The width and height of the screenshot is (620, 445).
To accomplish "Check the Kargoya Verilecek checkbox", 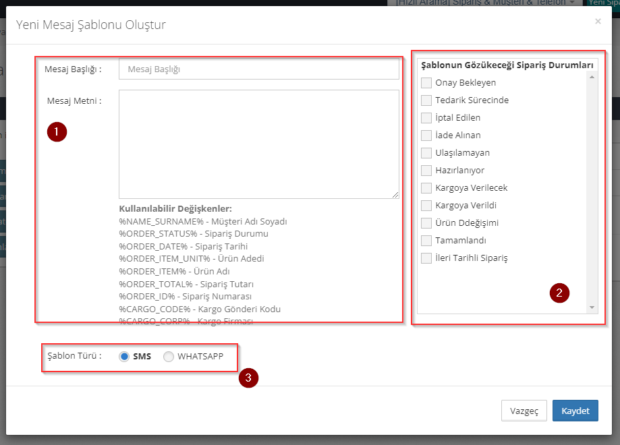I will click(x=426, y=188).
